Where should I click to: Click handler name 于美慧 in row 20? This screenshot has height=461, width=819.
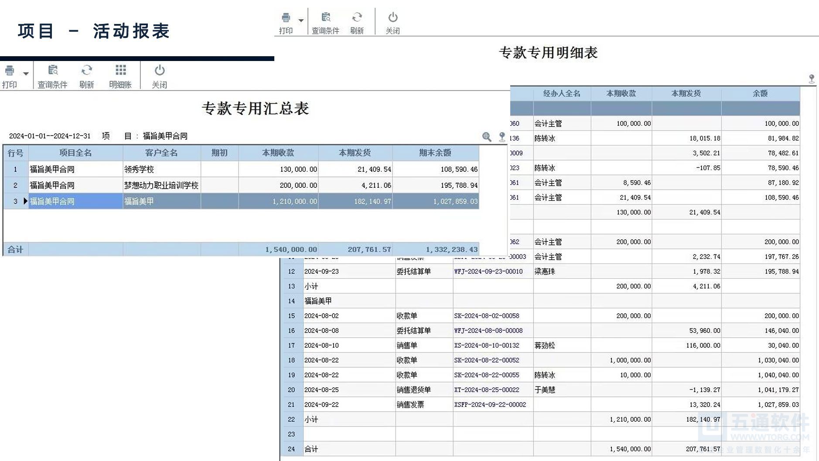[x=545, y=390]
